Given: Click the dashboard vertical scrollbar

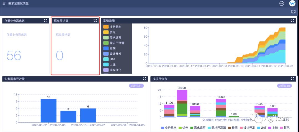Looking at the screenshot, I should (298, 46).
